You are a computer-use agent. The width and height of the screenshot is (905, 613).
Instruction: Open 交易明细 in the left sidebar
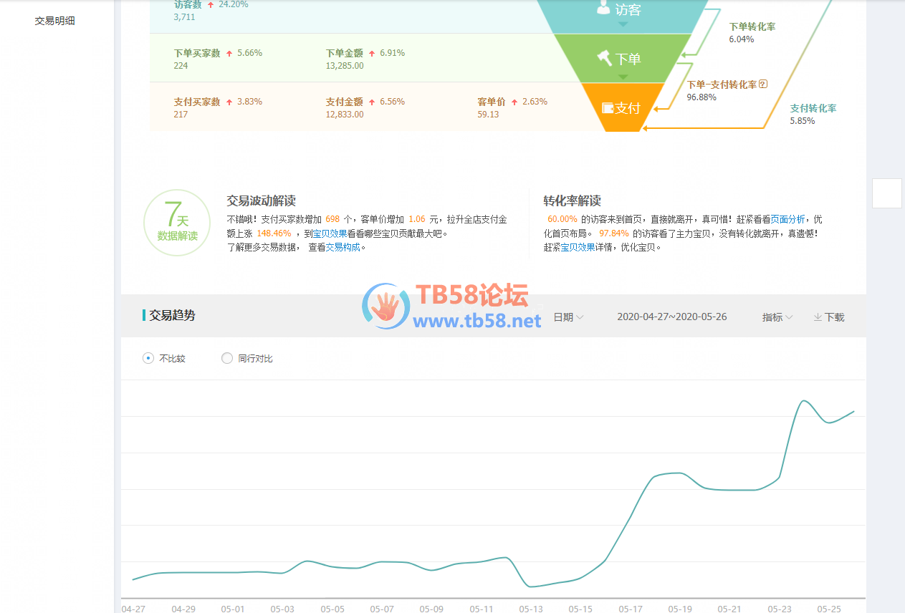coord(55,21)
